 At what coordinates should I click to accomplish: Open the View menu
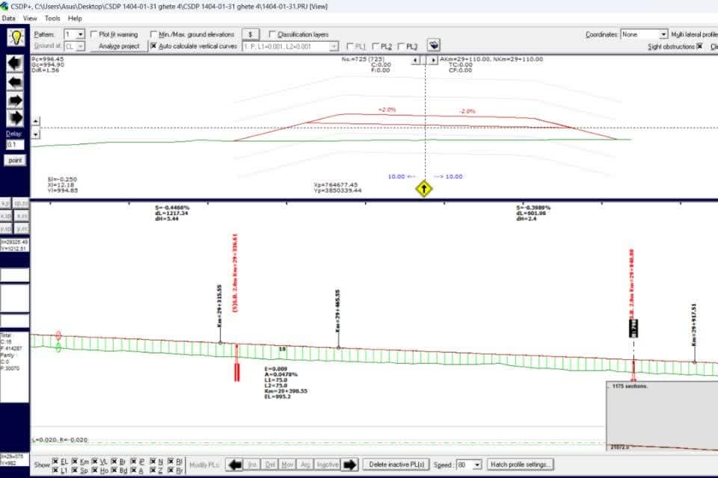30,18
